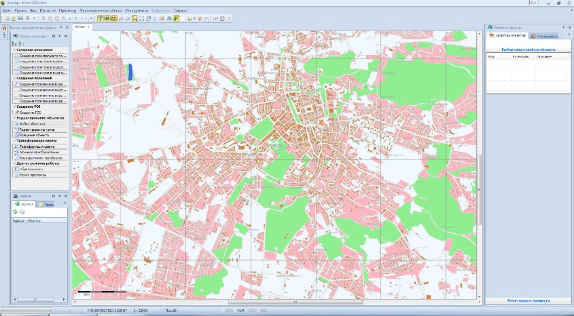The image size is (574, 316).
Task: Click the Выбор типа и свойств объекта link
Action: coord(528,50)
